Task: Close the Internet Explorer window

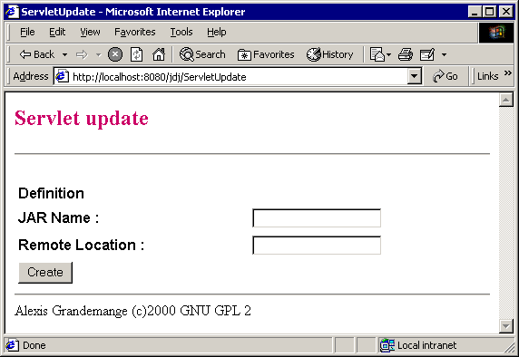Action: click(x=506, y=12)
